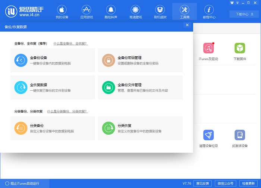Close the 备份/恢复数据 dialog
This screenshot has width=261, height=188.
click(x=187, y=25)
